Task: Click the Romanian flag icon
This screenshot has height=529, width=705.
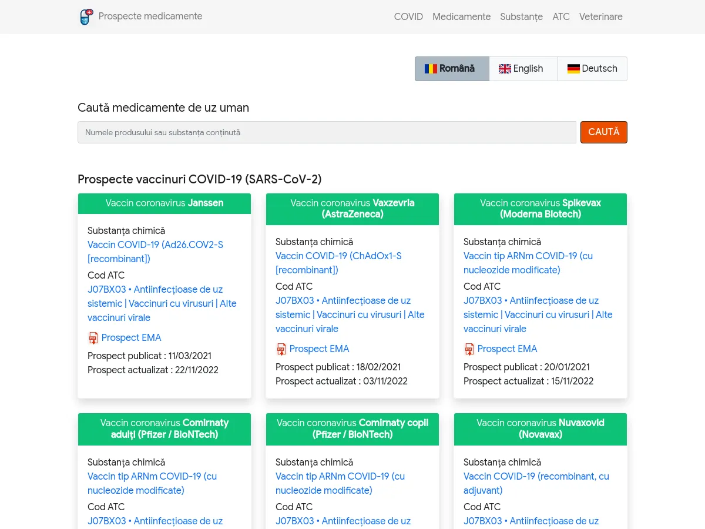Action: [431, 69]
